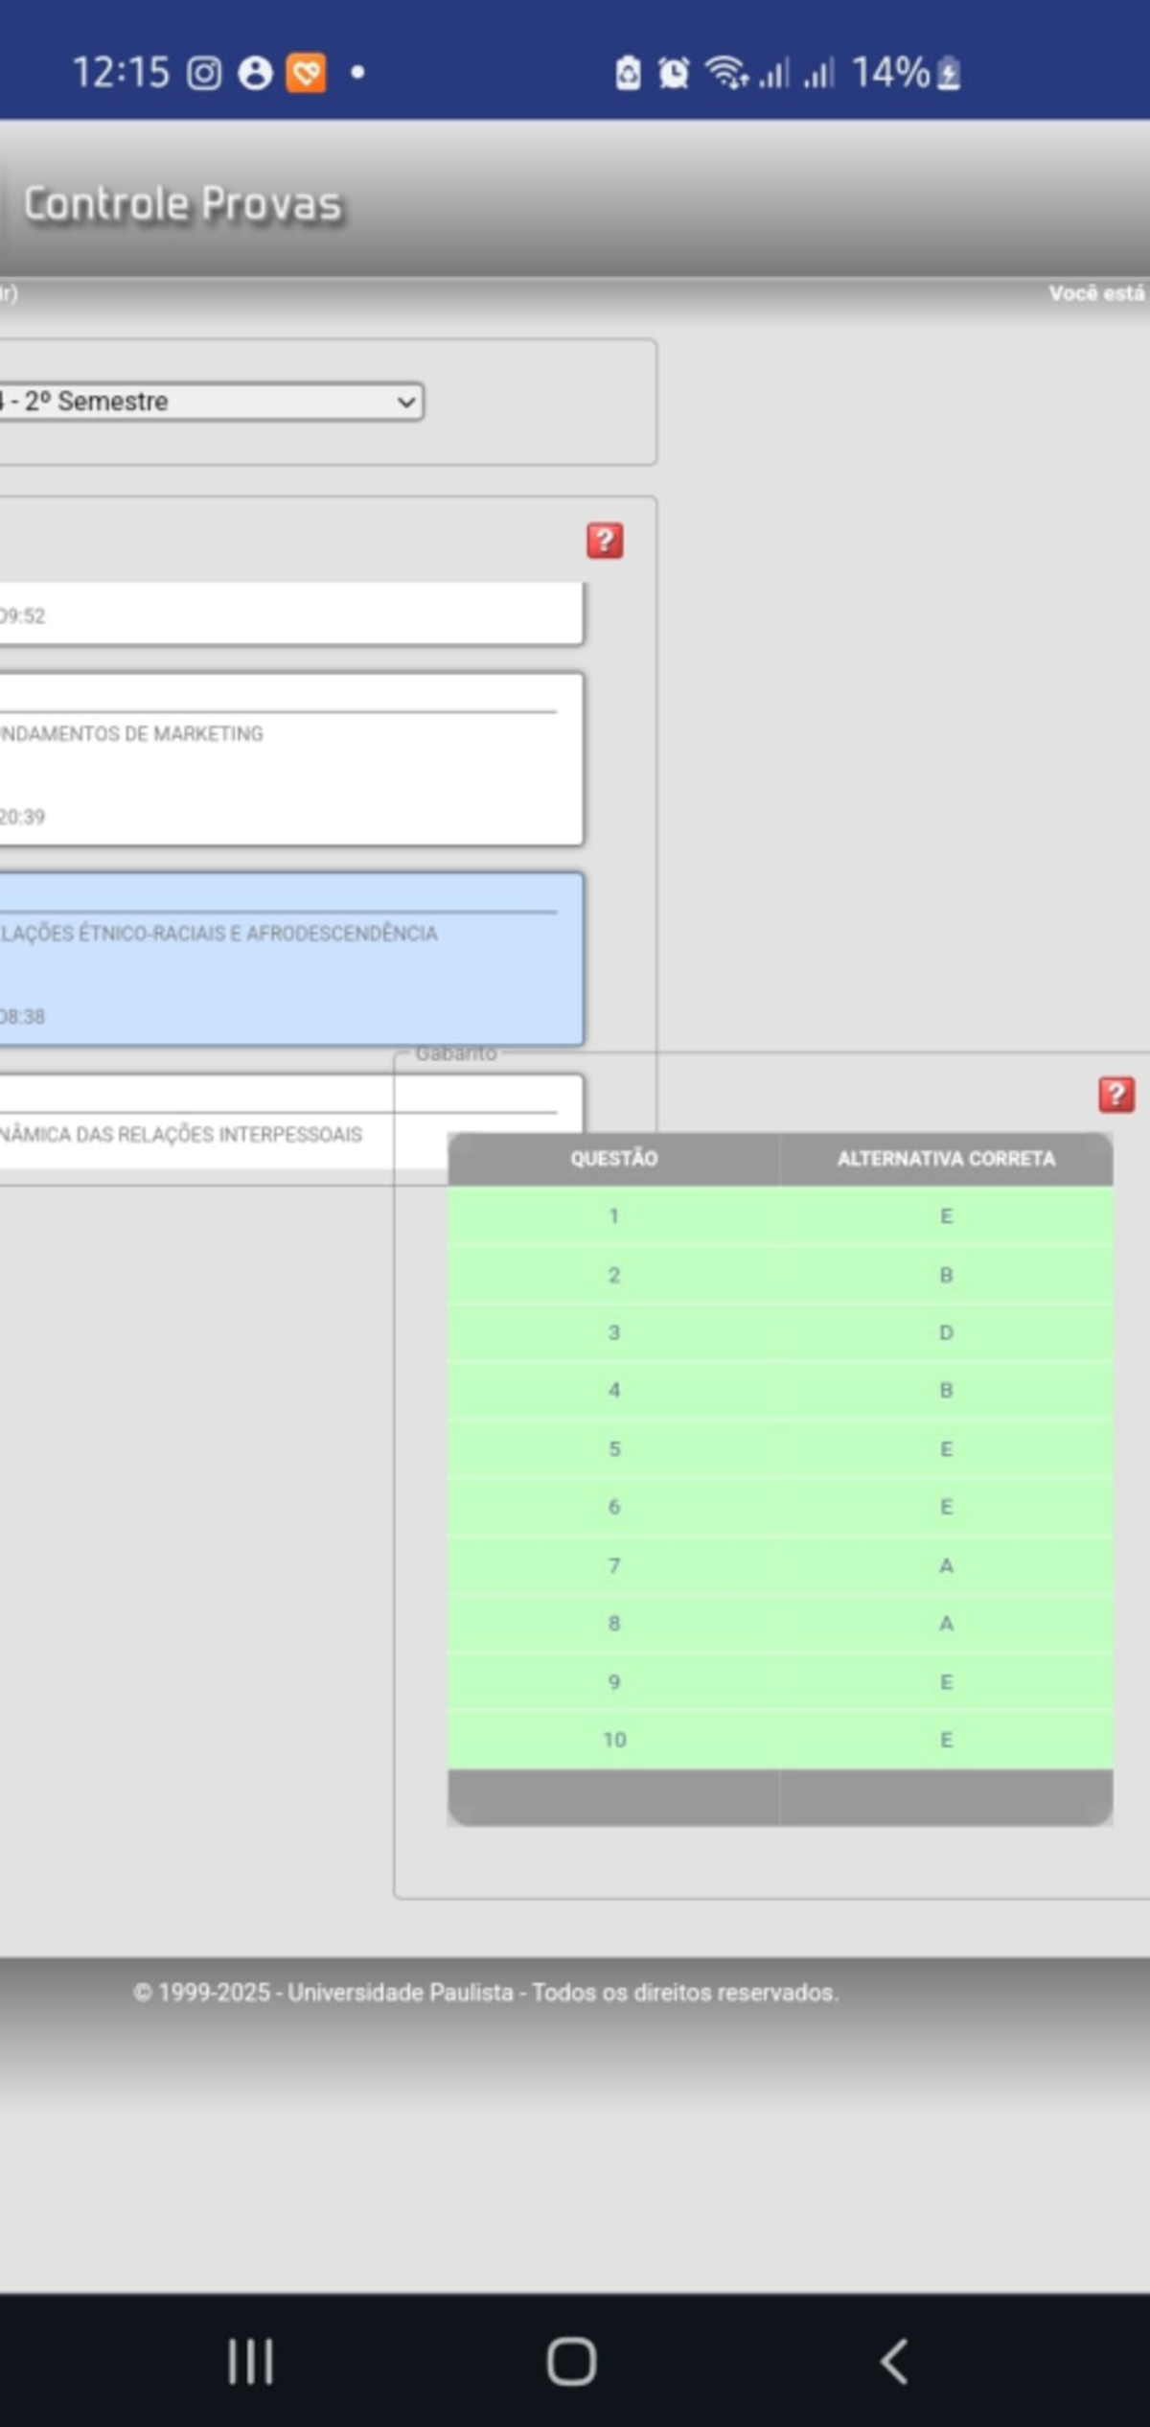This screenshot has height=2427, width=1150.
Task: Click the QUESTÃO column header
Action: pos(613,1159)
